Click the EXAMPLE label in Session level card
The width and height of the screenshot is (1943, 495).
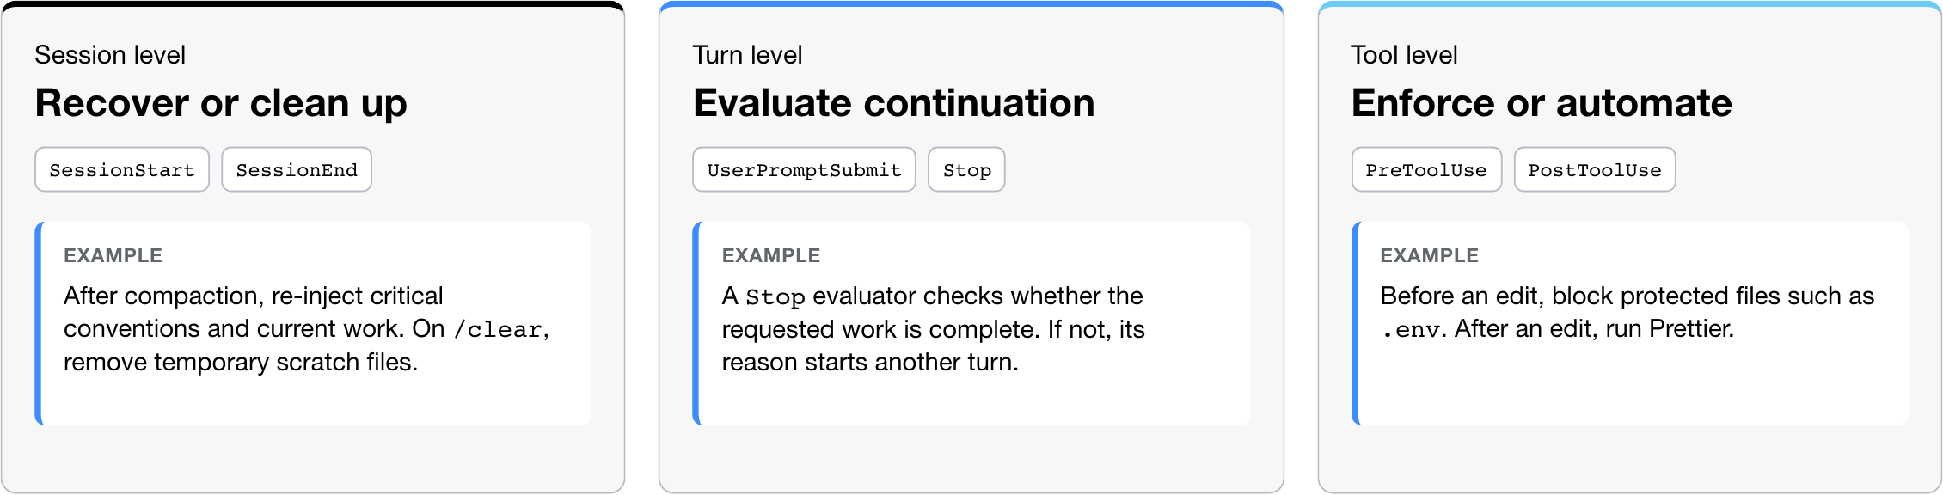point(113,255)
